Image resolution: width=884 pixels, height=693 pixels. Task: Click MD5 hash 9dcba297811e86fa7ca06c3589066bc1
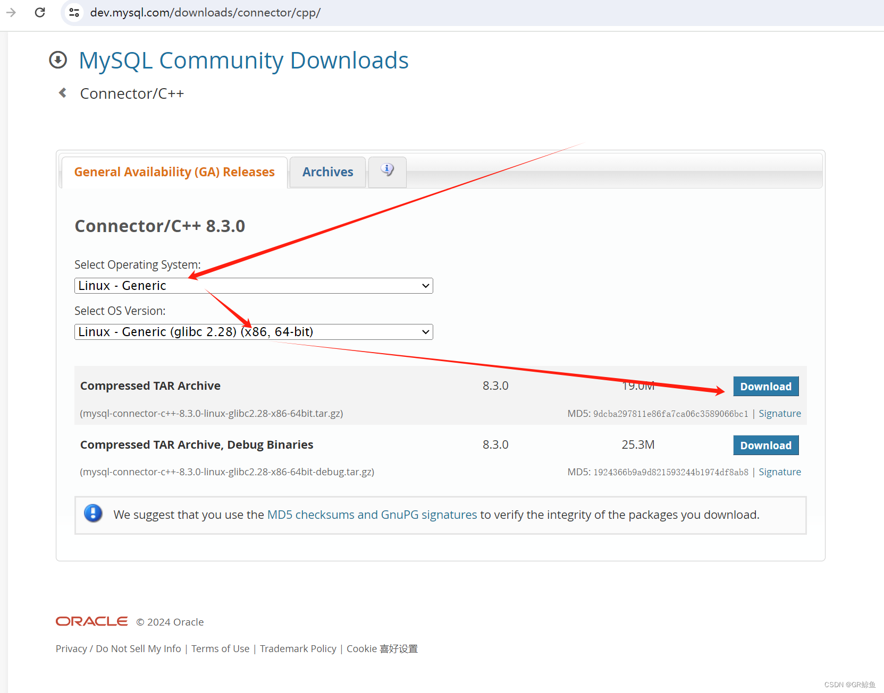click(671, 414)
